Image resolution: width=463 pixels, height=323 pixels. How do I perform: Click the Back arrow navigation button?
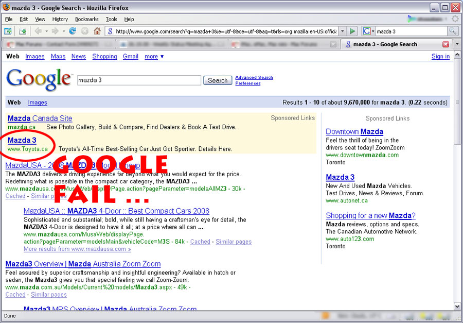coord(38,31)
